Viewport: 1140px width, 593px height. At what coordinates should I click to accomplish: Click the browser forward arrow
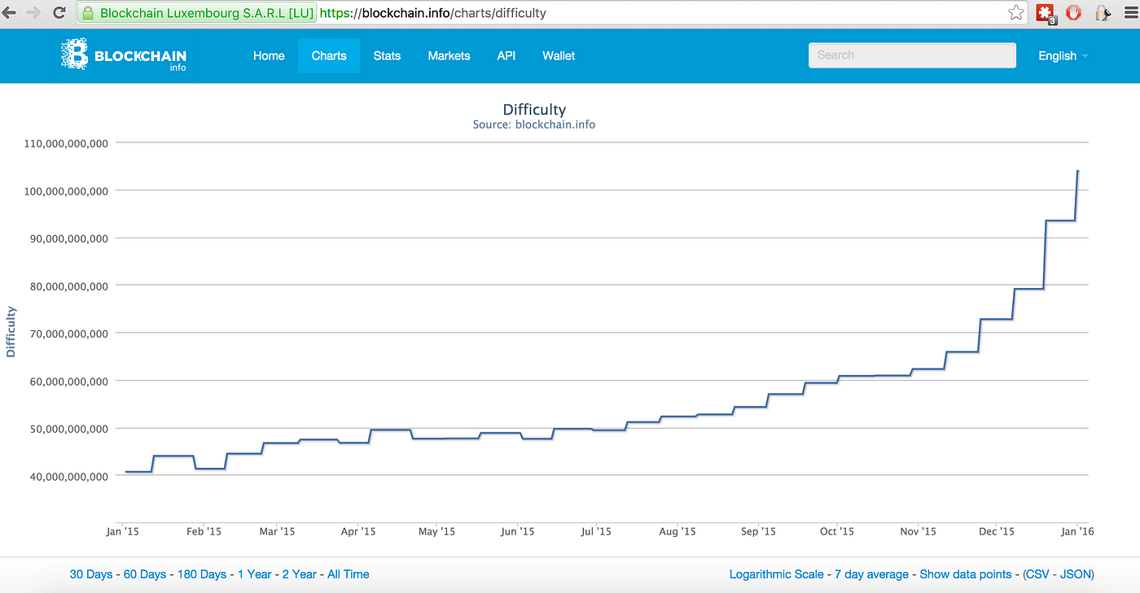[x=33, y=13]
